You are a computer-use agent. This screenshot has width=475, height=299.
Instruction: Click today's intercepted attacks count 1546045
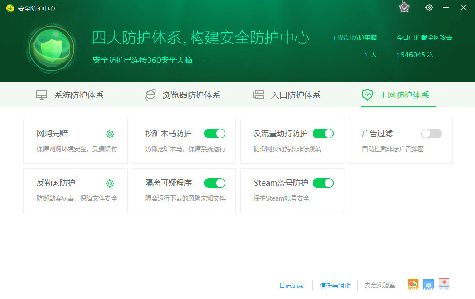(415, 55)
